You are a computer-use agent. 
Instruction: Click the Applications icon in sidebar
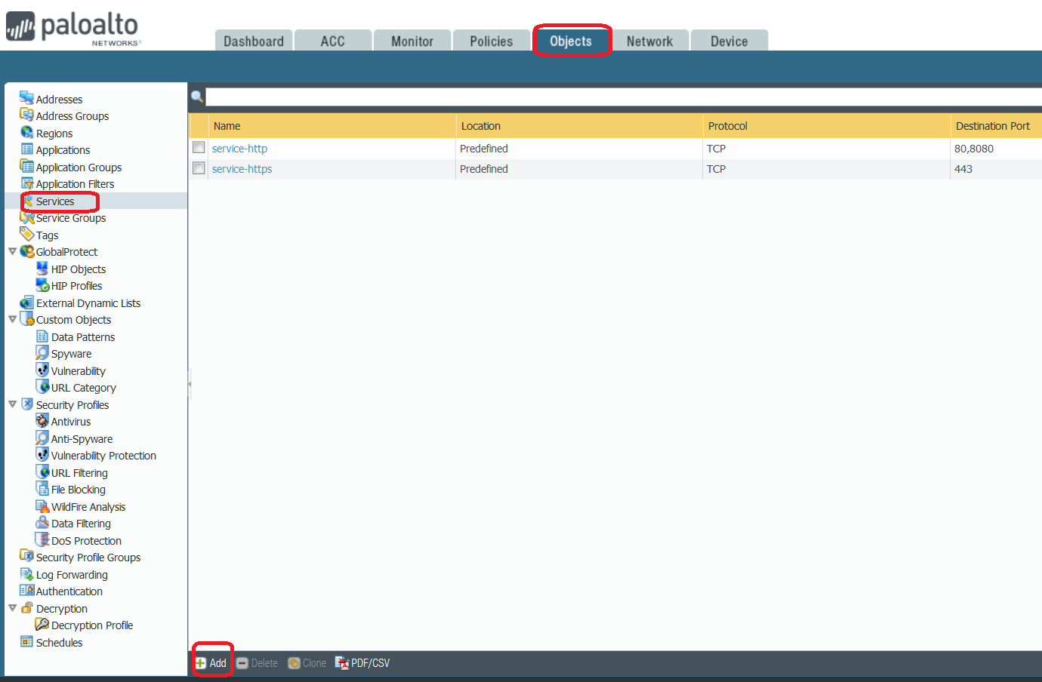(x=26, y=149)
